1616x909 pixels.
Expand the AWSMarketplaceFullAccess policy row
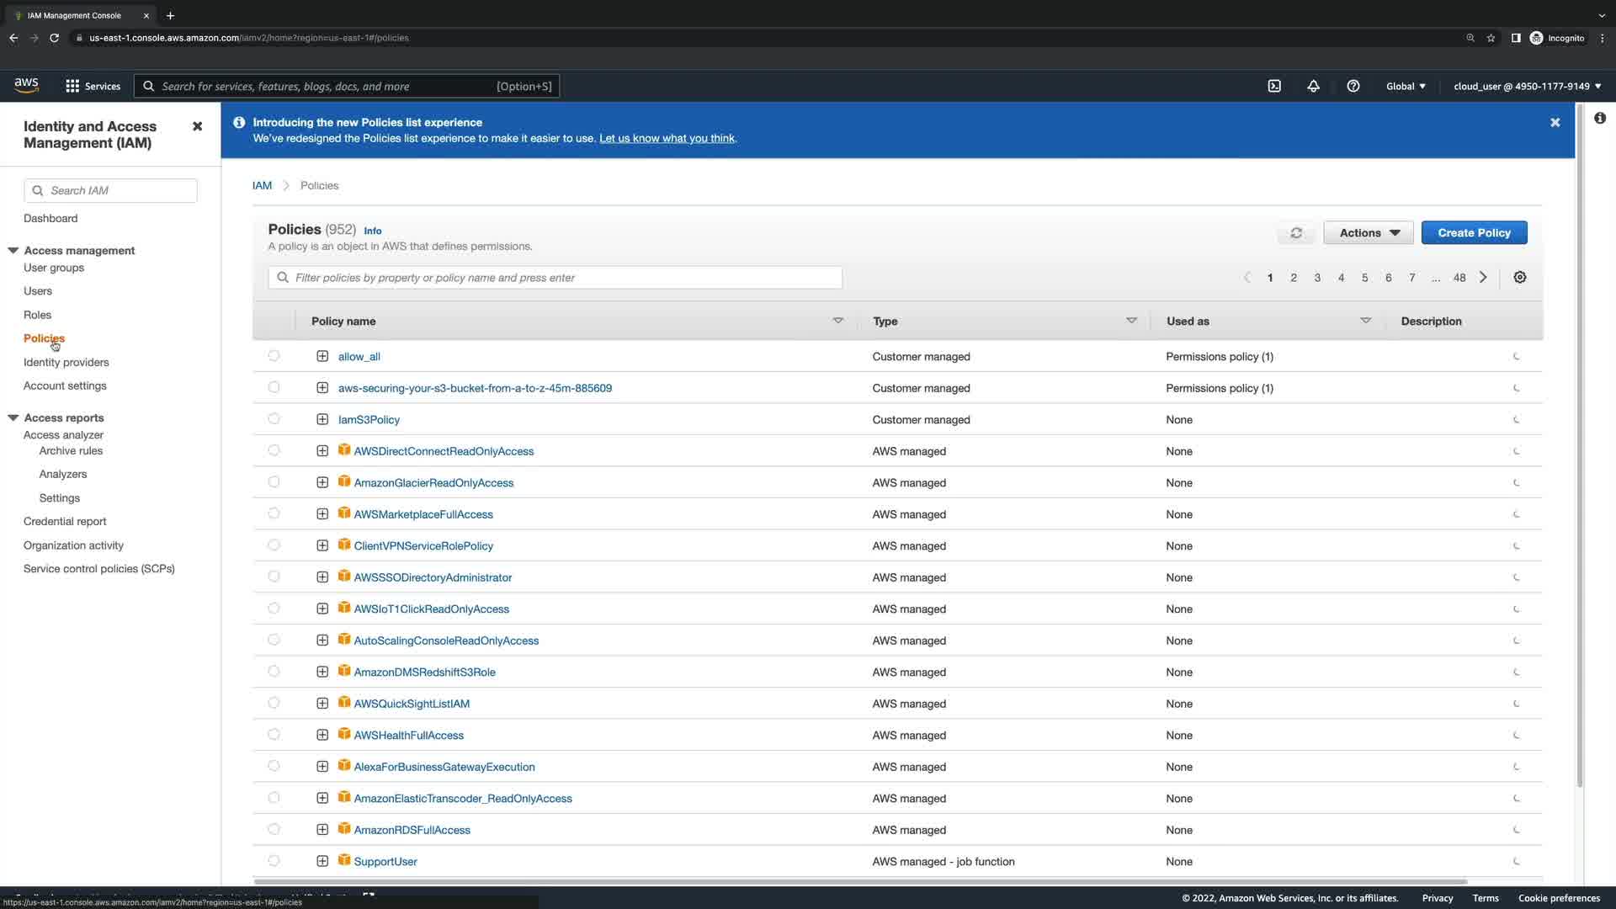tap(322, 514)
